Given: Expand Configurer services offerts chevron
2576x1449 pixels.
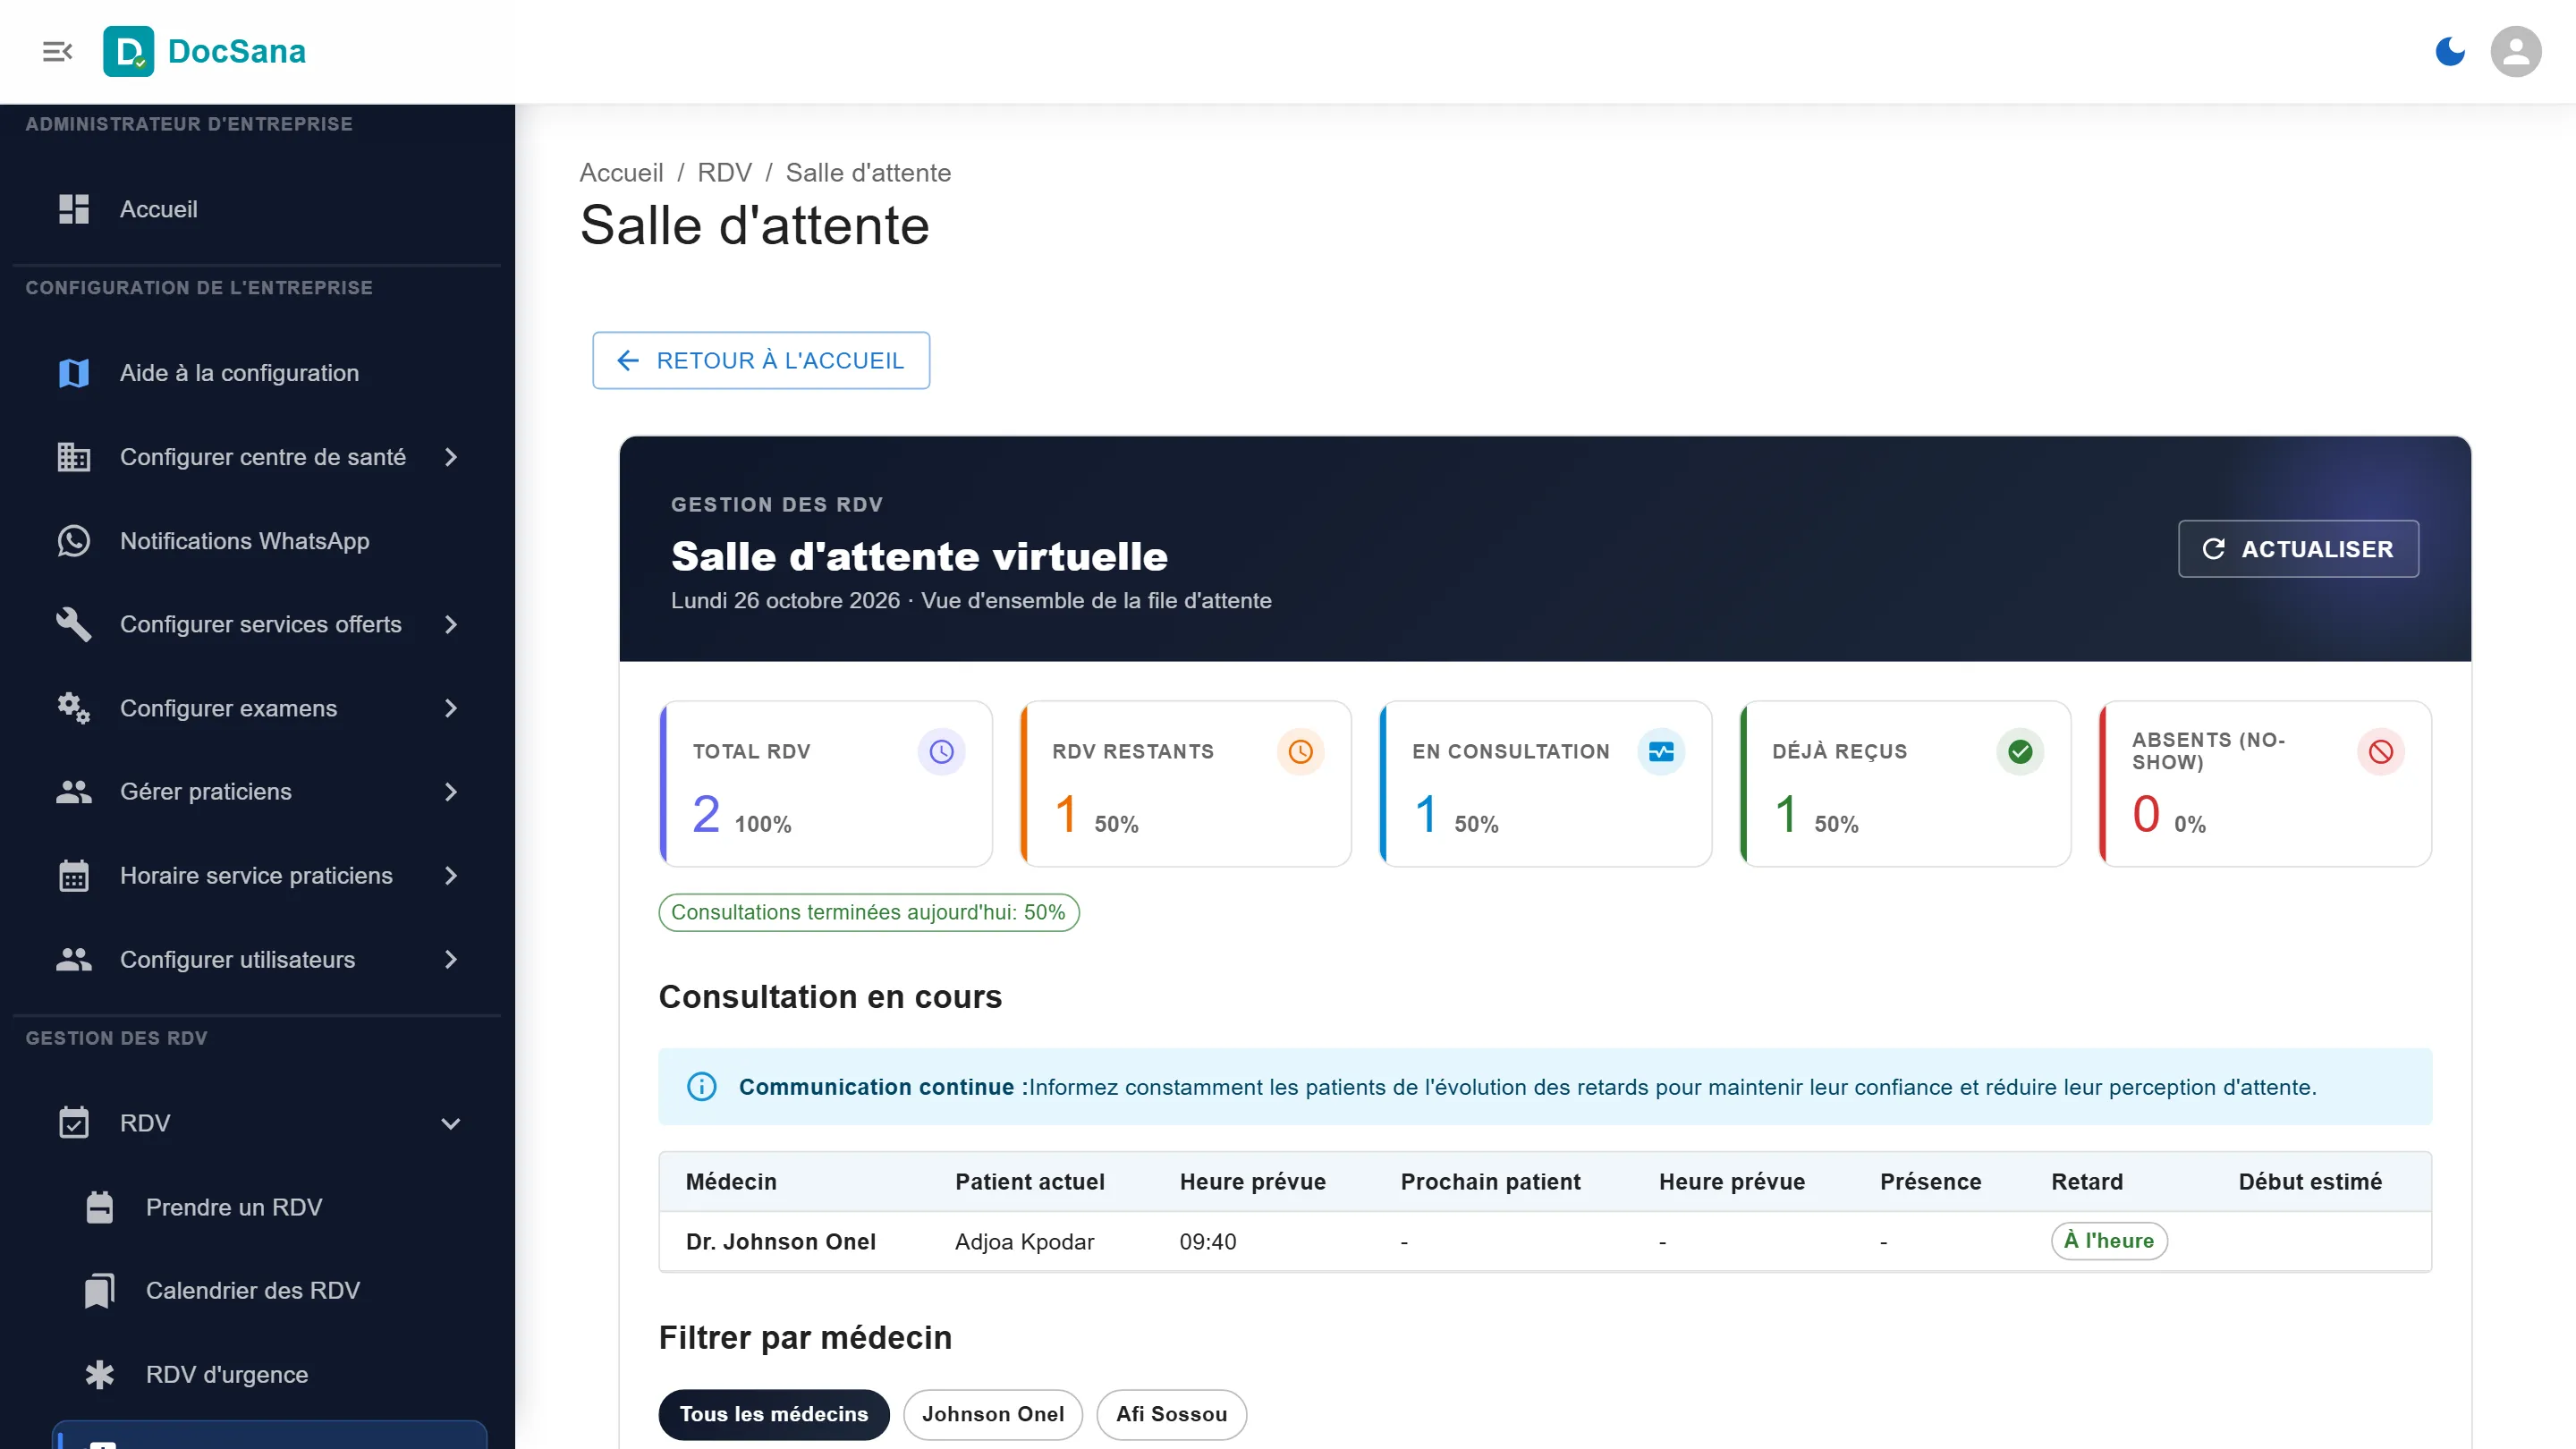Looking at the screenshot, I should 451,624.
